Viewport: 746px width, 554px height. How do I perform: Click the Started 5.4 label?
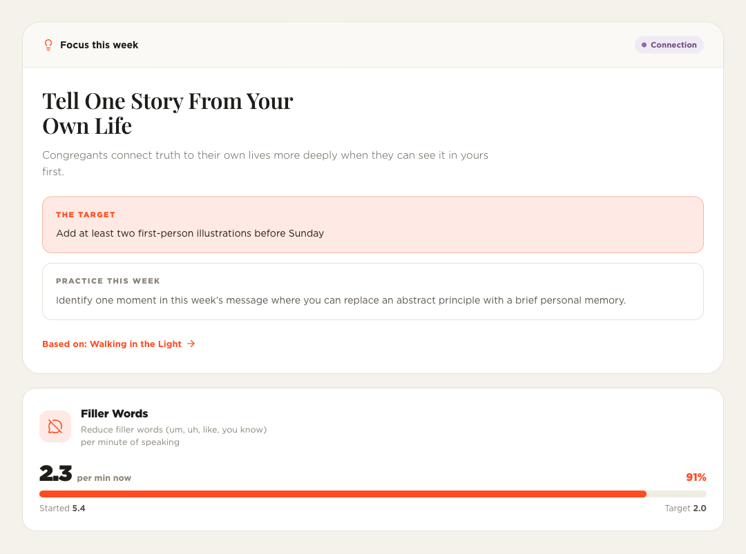62,508
